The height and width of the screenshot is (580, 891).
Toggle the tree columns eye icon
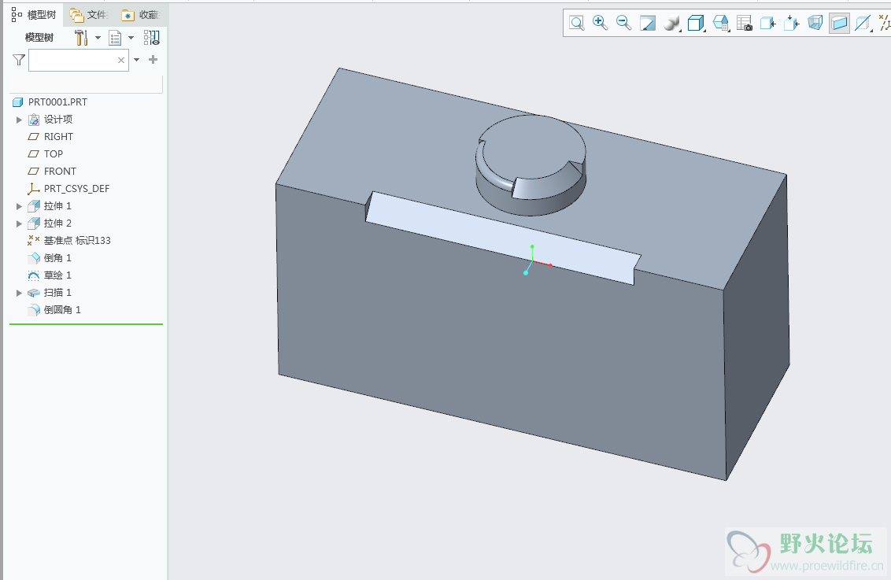(152, 38)
